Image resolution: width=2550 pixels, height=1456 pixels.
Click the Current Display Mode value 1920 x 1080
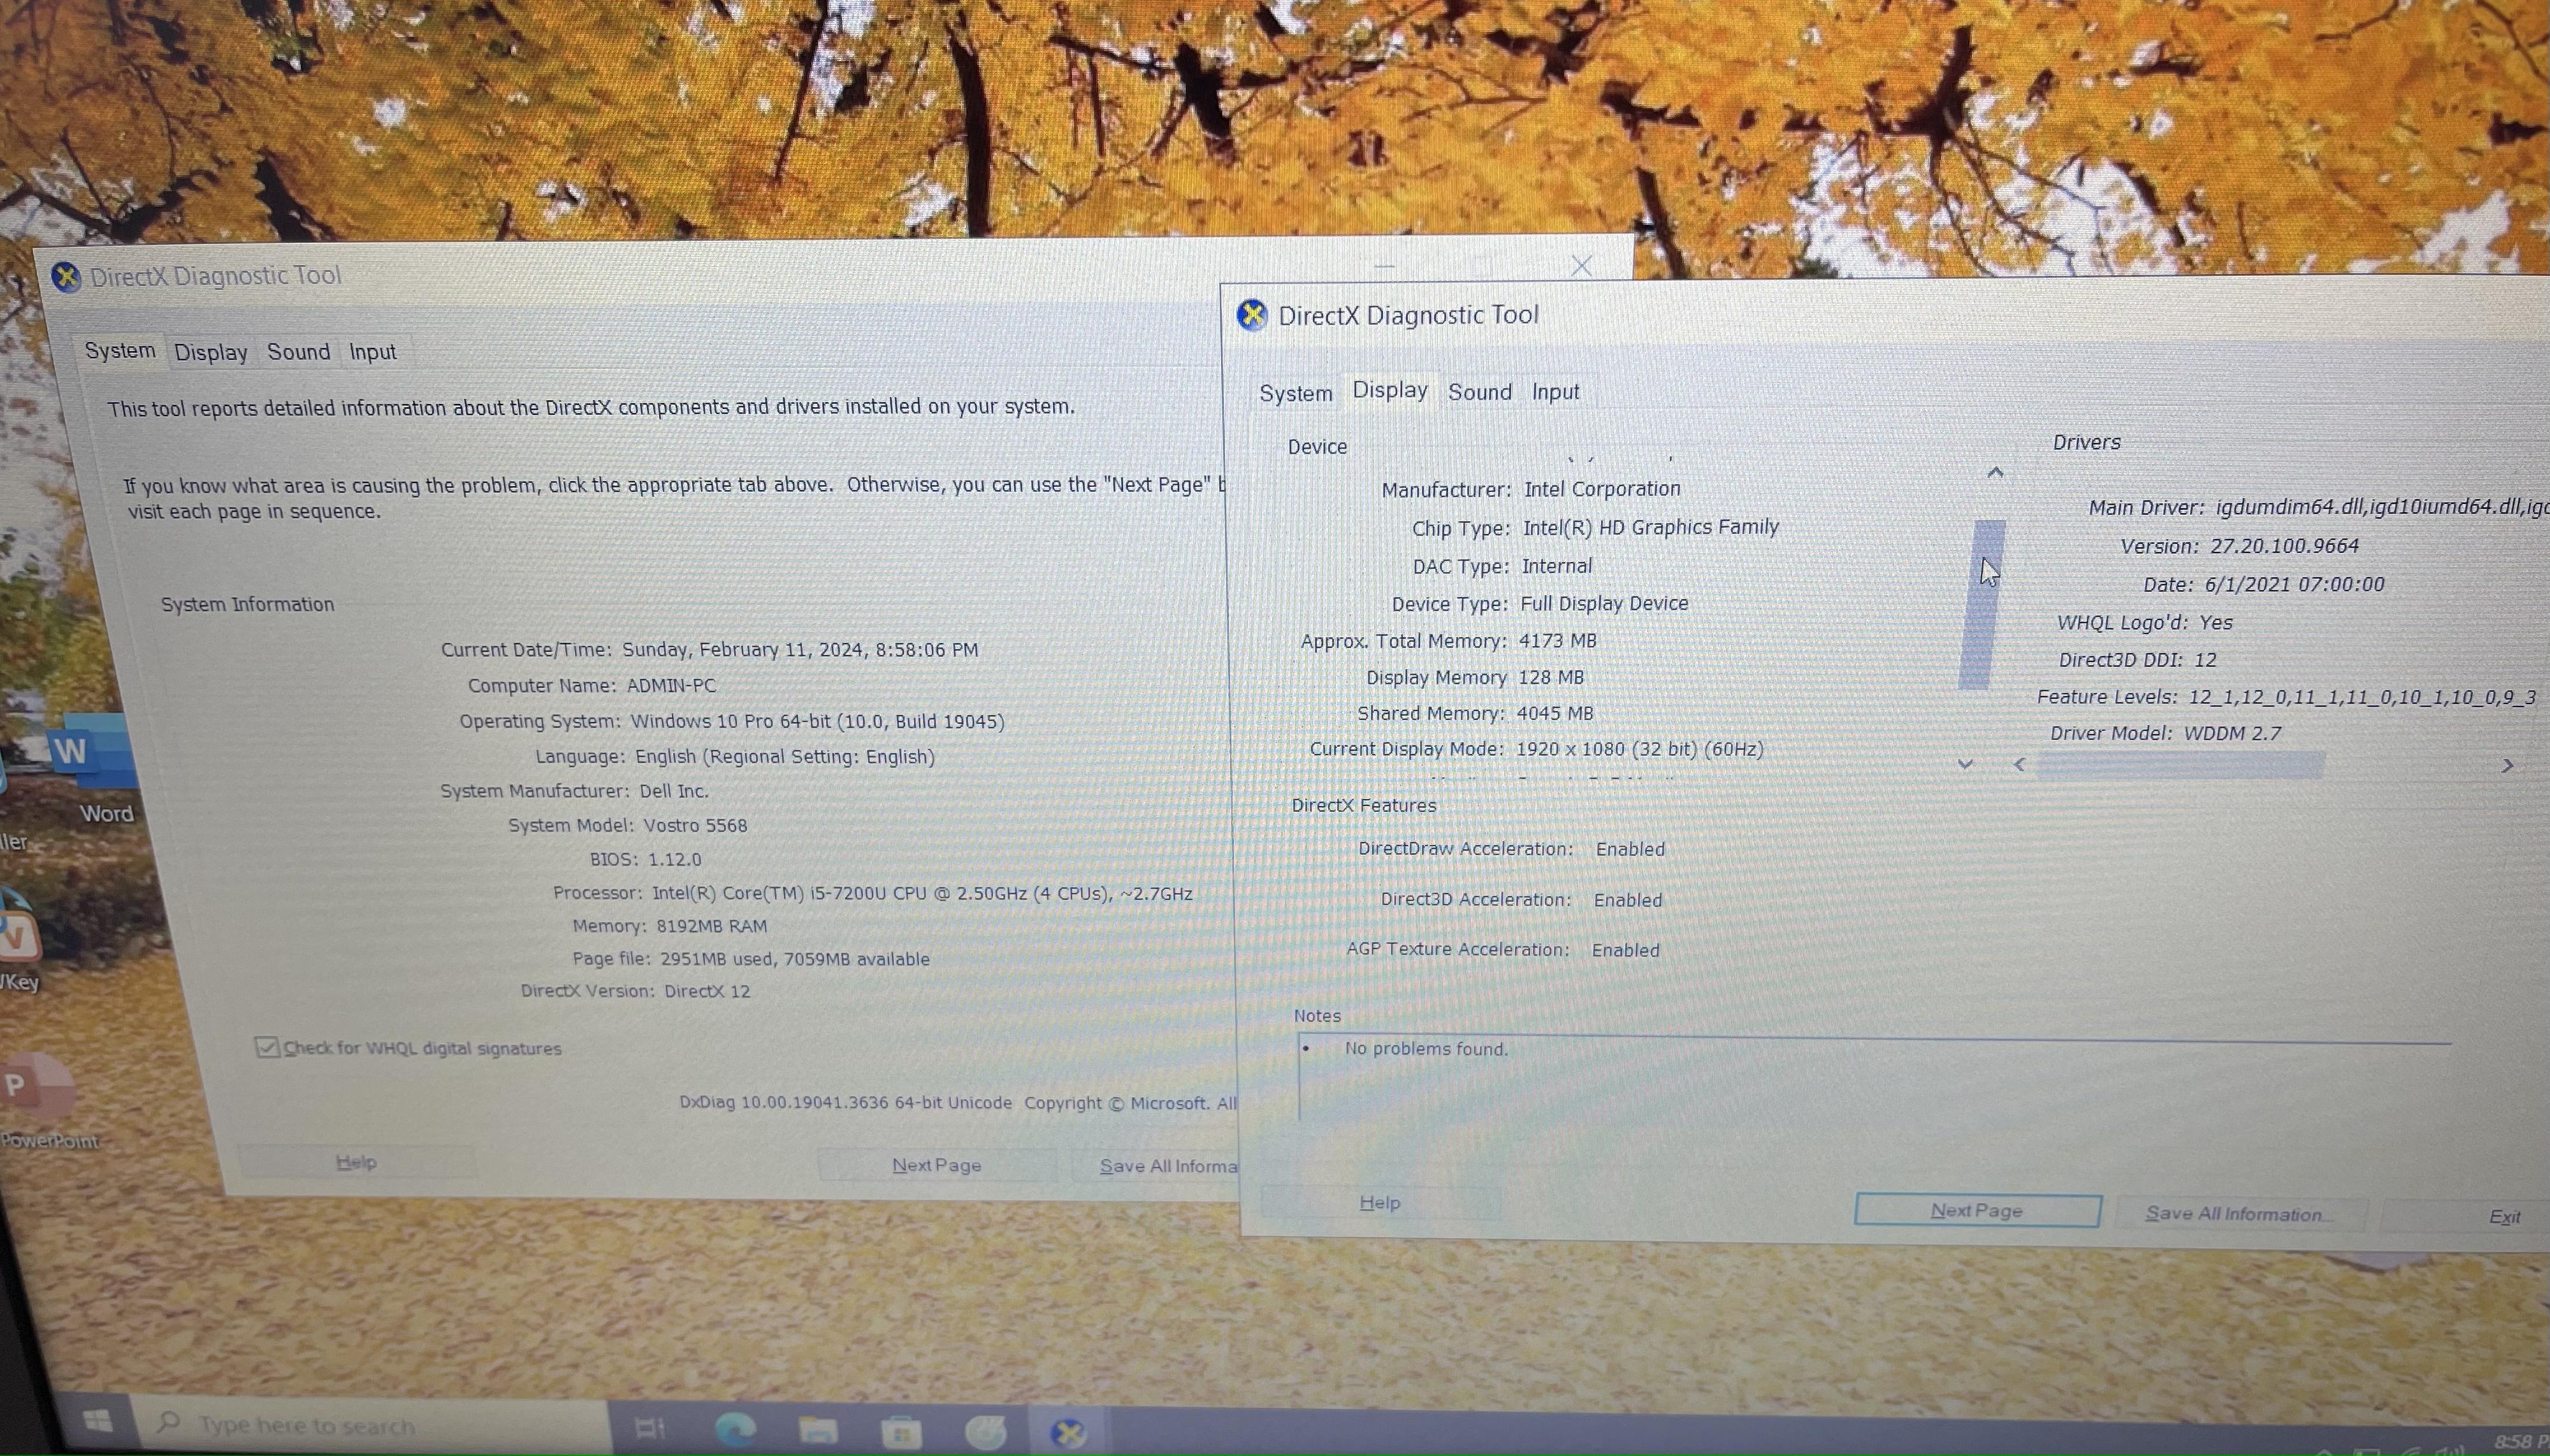coord(1640,749)
